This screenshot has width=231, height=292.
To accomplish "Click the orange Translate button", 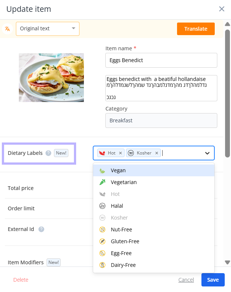I will click(x=196, y=29).
